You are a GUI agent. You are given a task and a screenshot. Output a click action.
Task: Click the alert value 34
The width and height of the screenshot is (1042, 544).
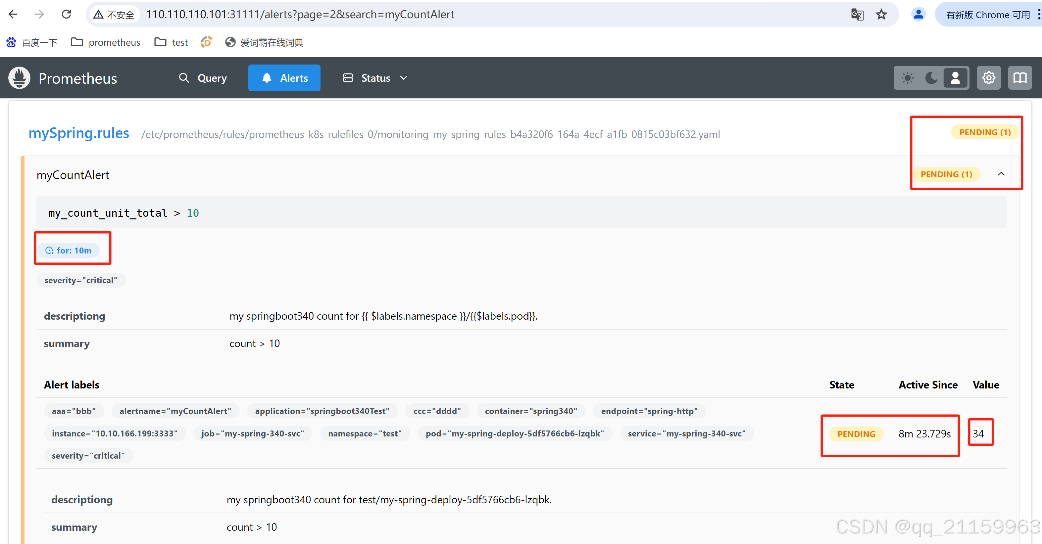coord(978,434)
